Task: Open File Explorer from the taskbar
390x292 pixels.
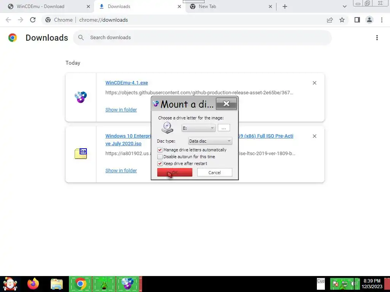Action: click(x=57, y=284)
